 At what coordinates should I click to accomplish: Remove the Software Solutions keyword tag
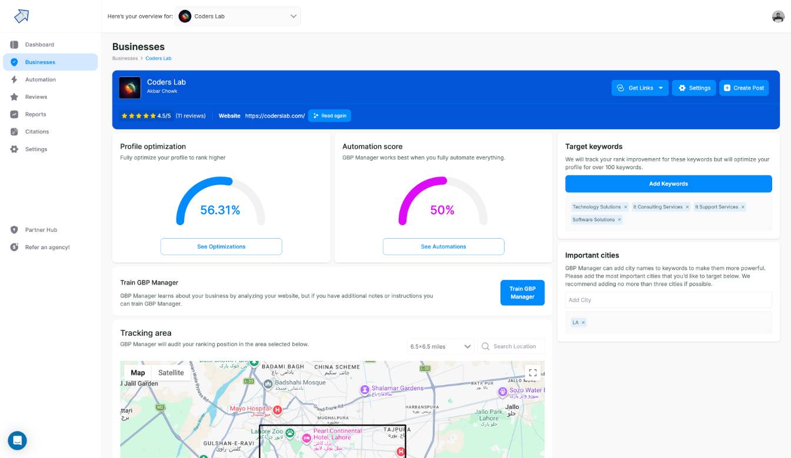click(619, 220)
